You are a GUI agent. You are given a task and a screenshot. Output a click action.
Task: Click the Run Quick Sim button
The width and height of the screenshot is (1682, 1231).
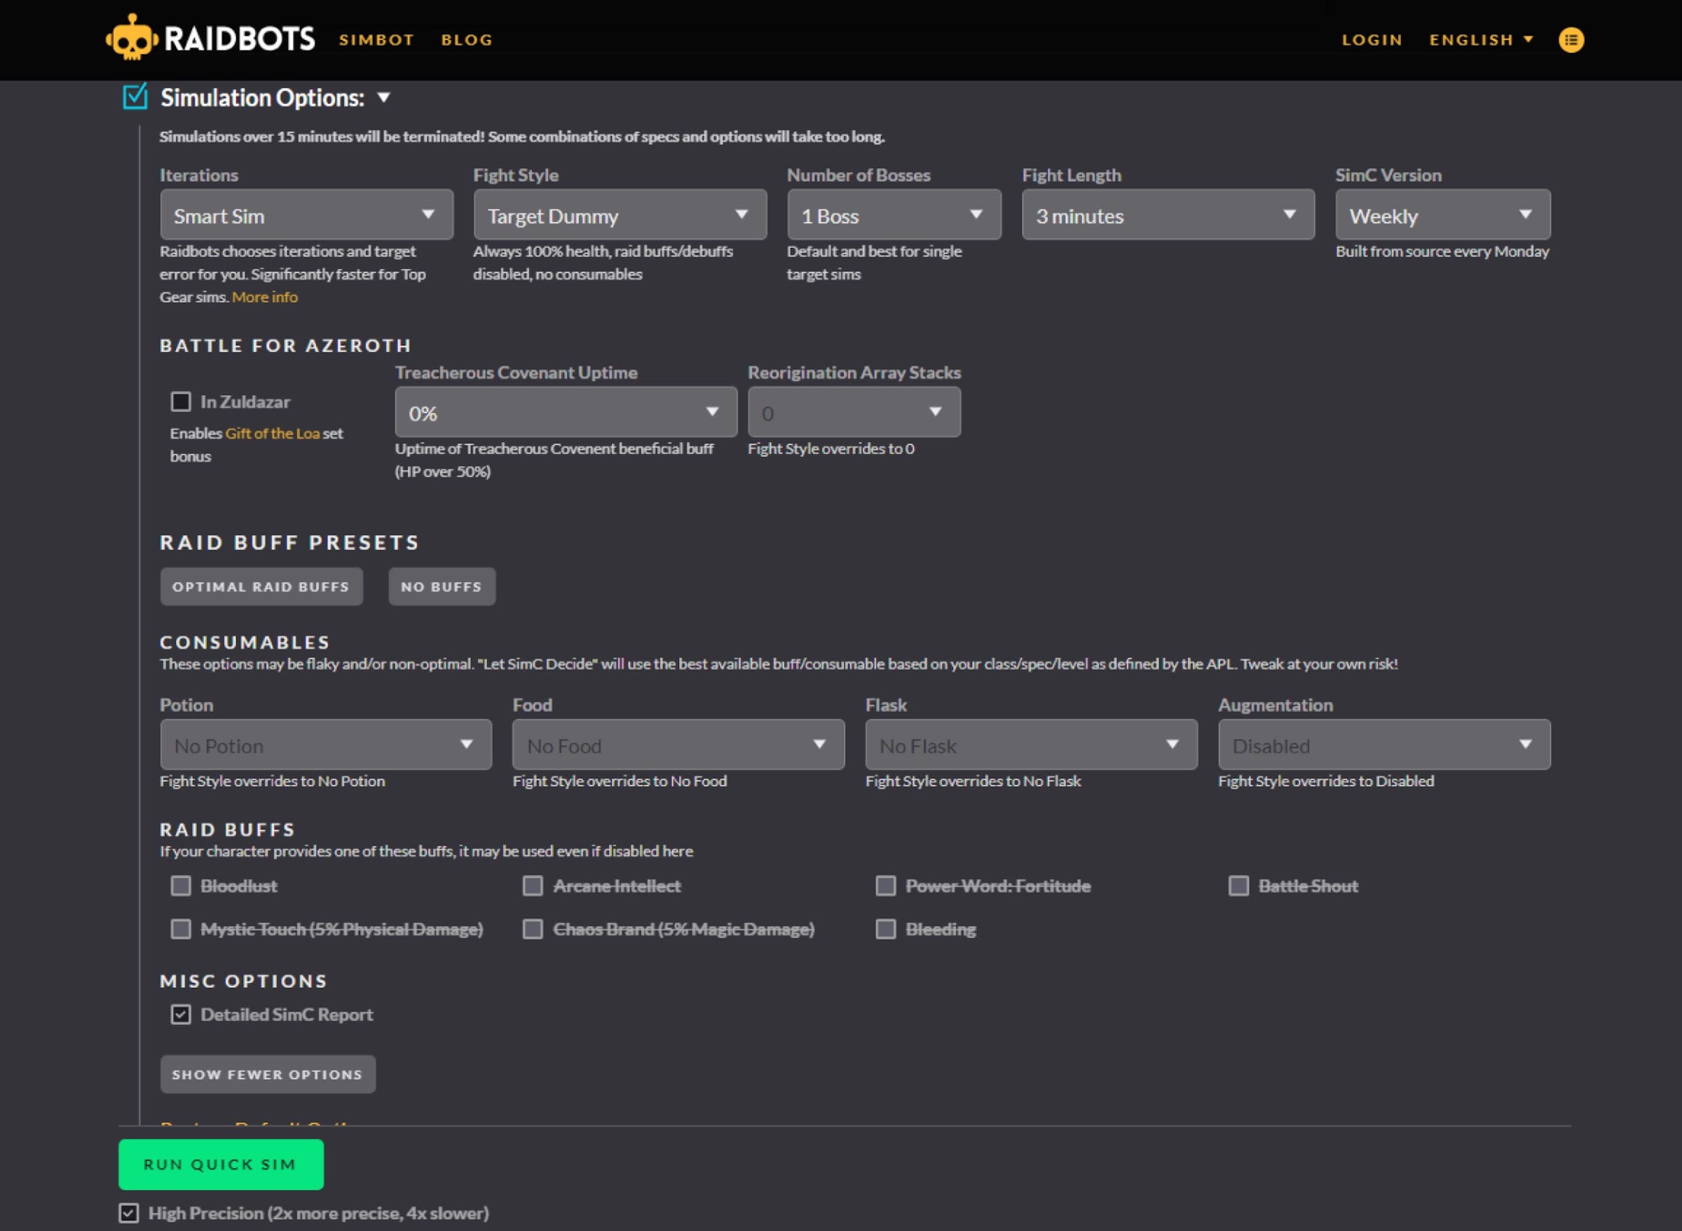coord(221,1164)
